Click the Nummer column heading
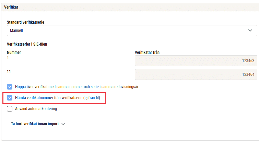 [x=14, y=52]
